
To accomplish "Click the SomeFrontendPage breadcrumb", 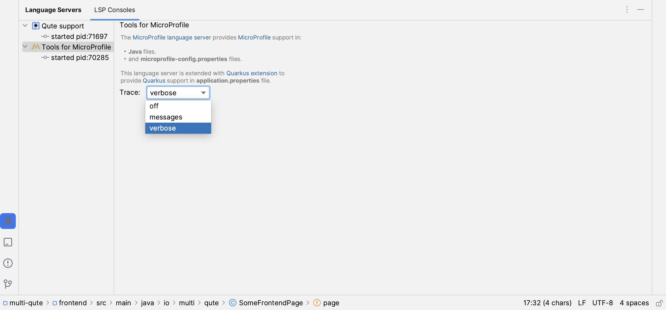I will 271,303.
